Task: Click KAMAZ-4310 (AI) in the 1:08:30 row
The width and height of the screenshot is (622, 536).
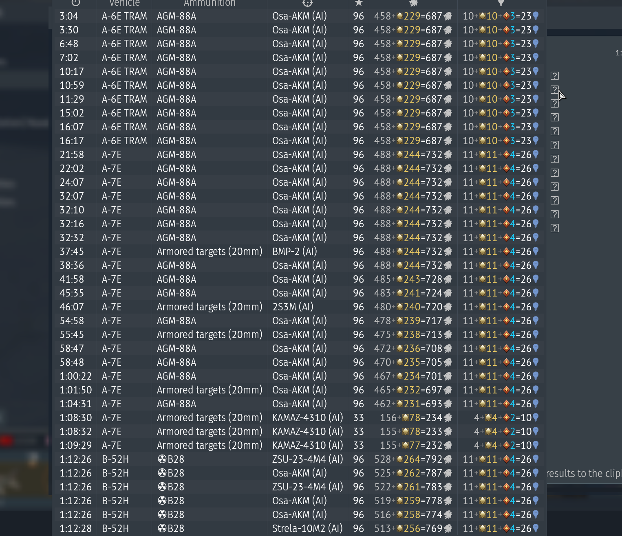Action: (308, 418)
